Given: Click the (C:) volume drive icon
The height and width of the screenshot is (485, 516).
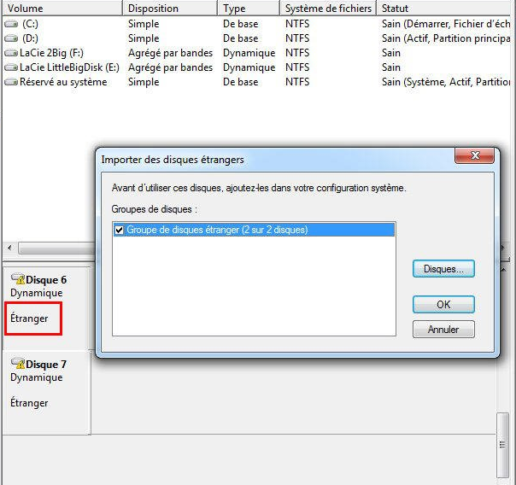Looking at the screenshot, I should coord(11,24).
